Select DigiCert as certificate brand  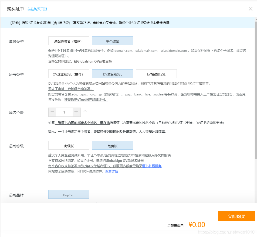[69, 194]
